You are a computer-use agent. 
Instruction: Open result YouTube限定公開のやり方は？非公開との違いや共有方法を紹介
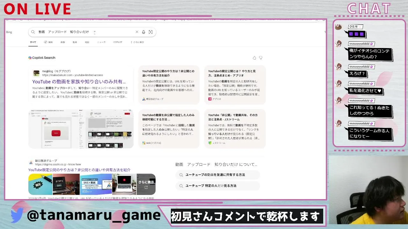[79, 170]
